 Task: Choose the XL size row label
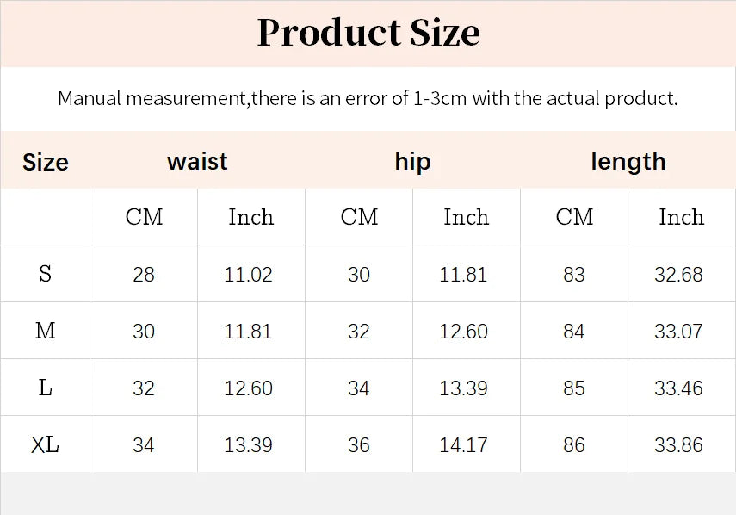45,444
